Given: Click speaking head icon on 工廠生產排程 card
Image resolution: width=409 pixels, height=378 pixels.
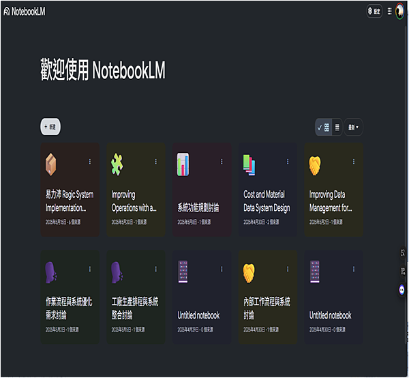Looking at the screenshot, I should 117,272.
